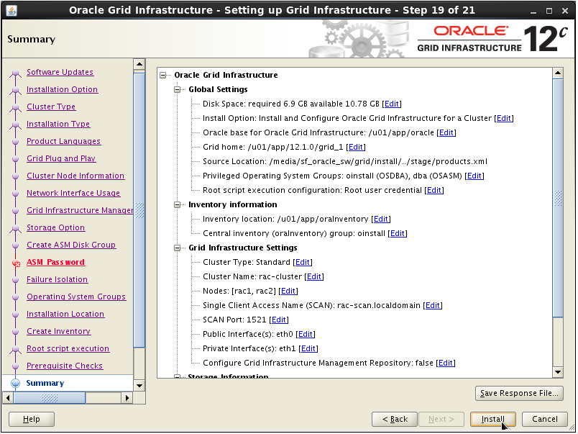Edit the Public Interface eth0
This screenshot has height=434, width=578.
[306, 335]
